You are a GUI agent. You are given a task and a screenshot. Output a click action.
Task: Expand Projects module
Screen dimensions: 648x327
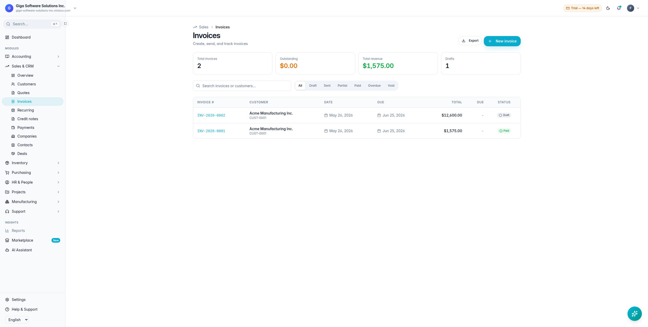coord(33,192)
